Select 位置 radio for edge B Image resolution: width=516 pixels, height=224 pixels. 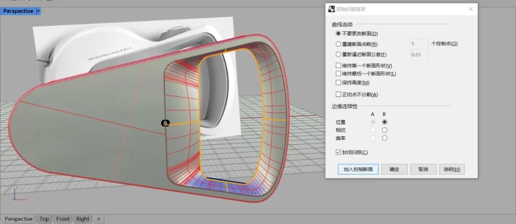tap(384, 122)
